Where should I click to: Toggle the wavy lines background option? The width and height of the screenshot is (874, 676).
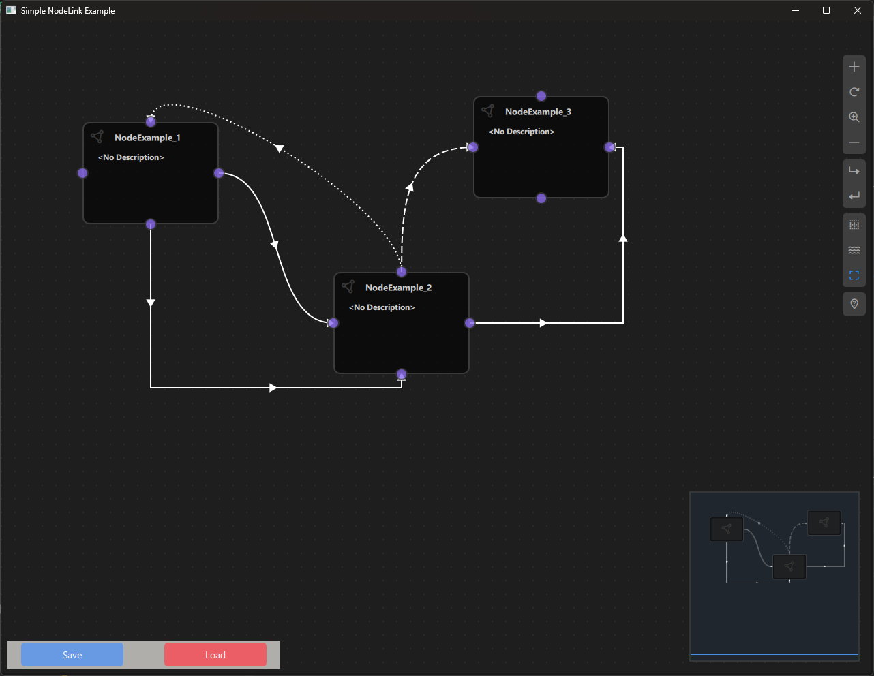click(854, 249)
